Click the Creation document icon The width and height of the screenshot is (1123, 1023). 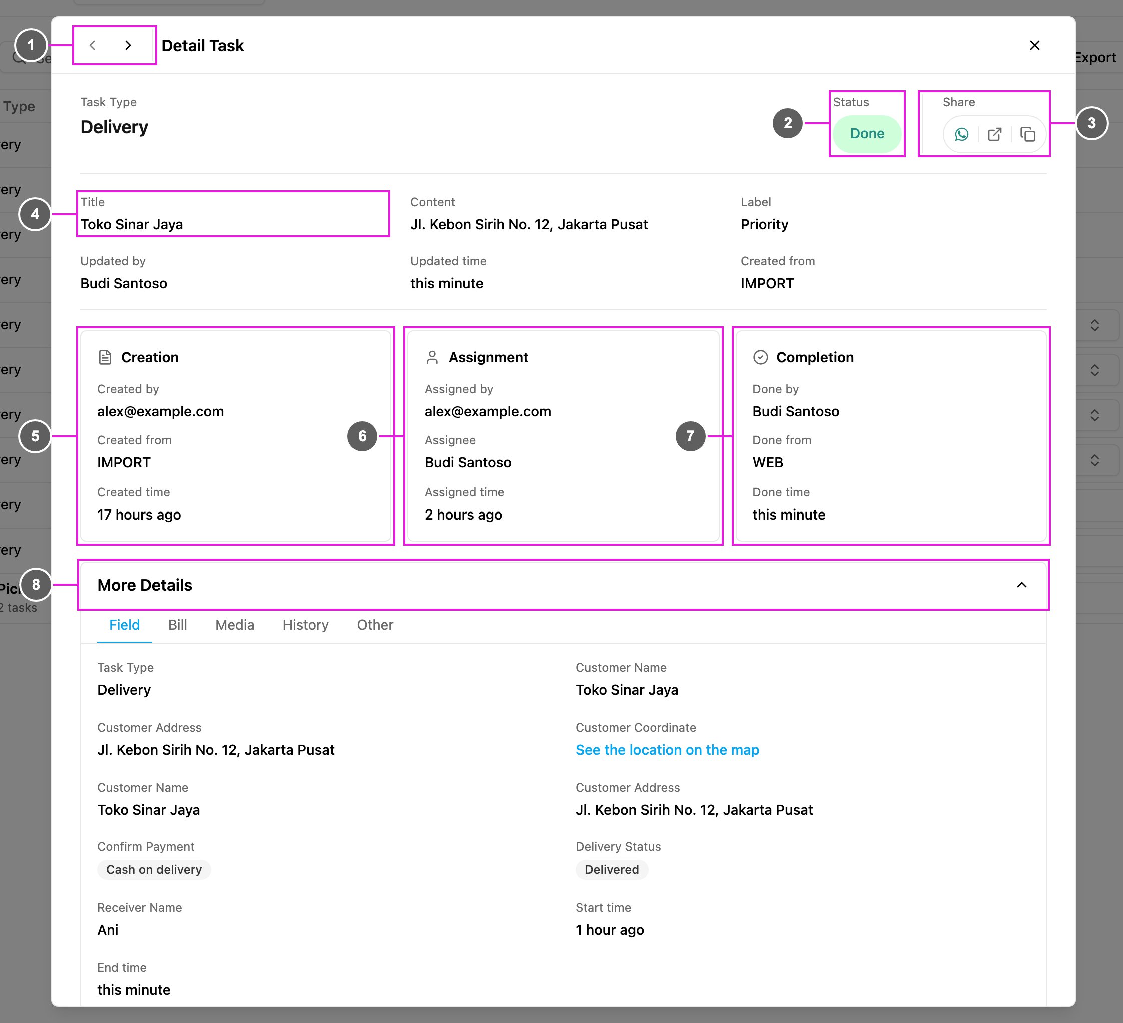point(105,357)
